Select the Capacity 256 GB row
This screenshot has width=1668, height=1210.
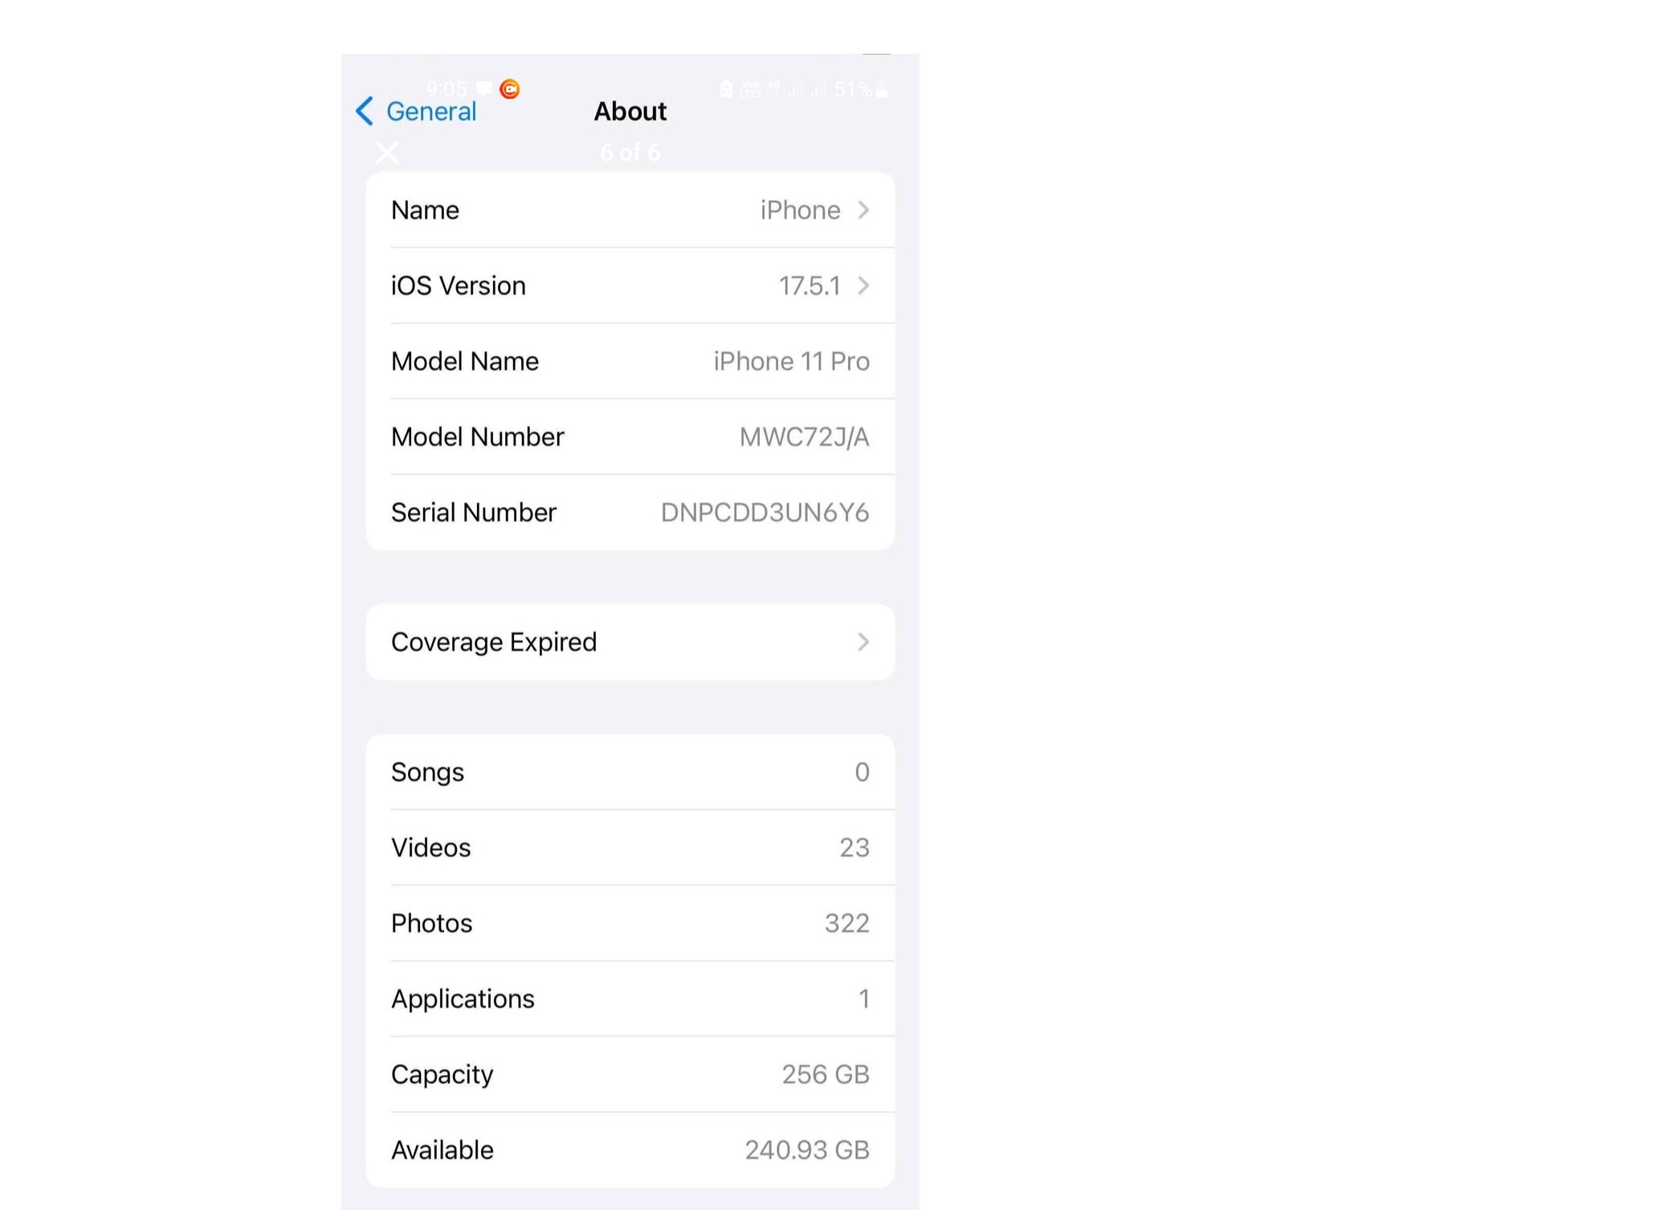tap(630, 1074)
